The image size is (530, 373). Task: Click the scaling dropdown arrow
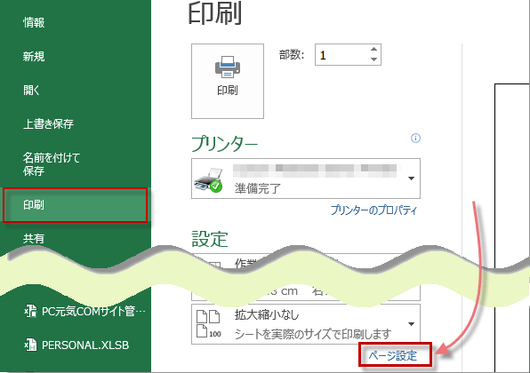click(x=412, y=324)
